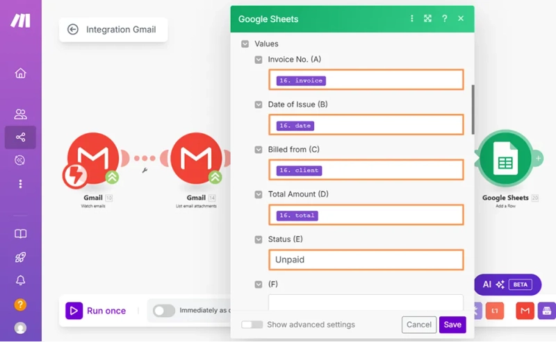Image resolution: width=556 pixels, height=342 pixels.
Task: Toggle the Billed from (C) checkbox
Action: [259, 149]
